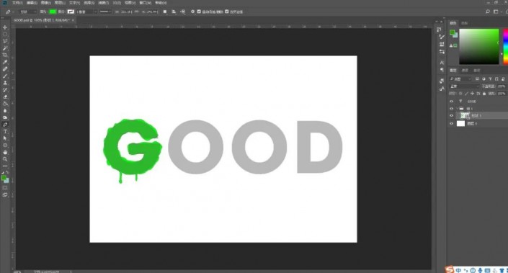This screenshot has width=508, height=273.
Task: Open the layer filter kind dropdown
Action: point(460,79)
